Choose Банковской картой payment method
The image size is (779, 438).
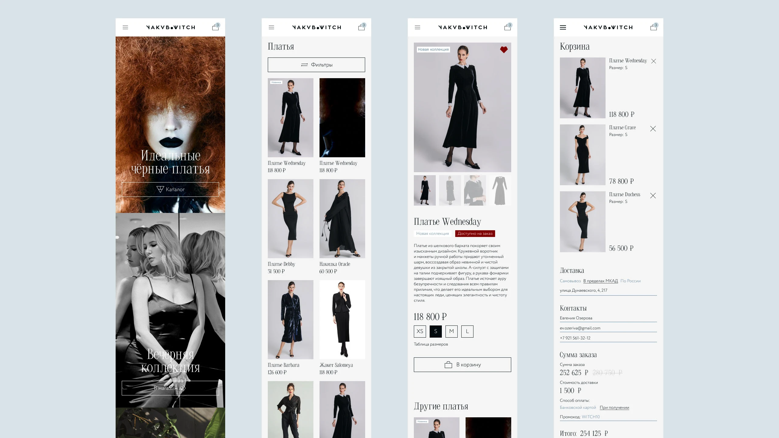(578, 407)
